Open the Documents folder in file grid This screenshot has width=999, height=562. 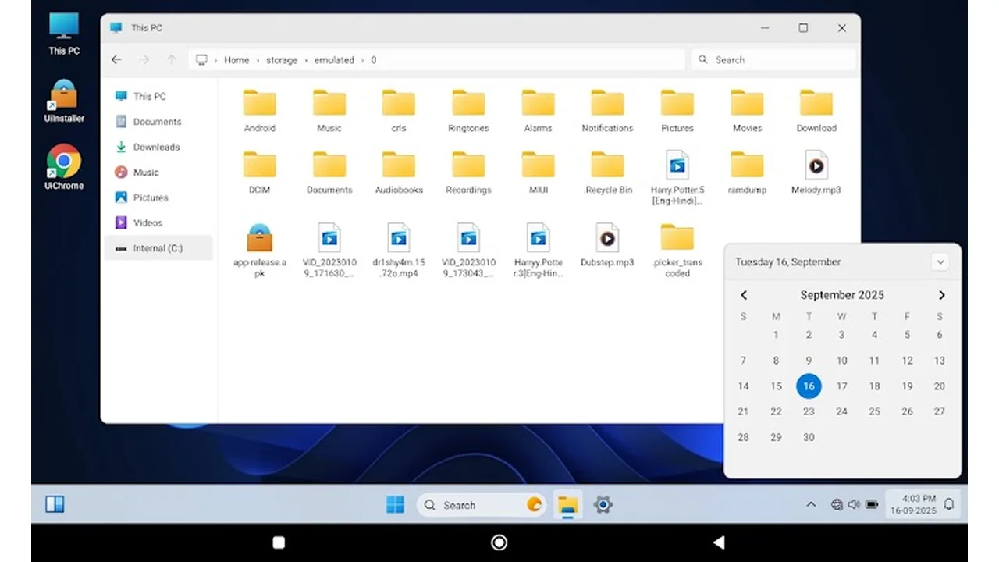329,173
